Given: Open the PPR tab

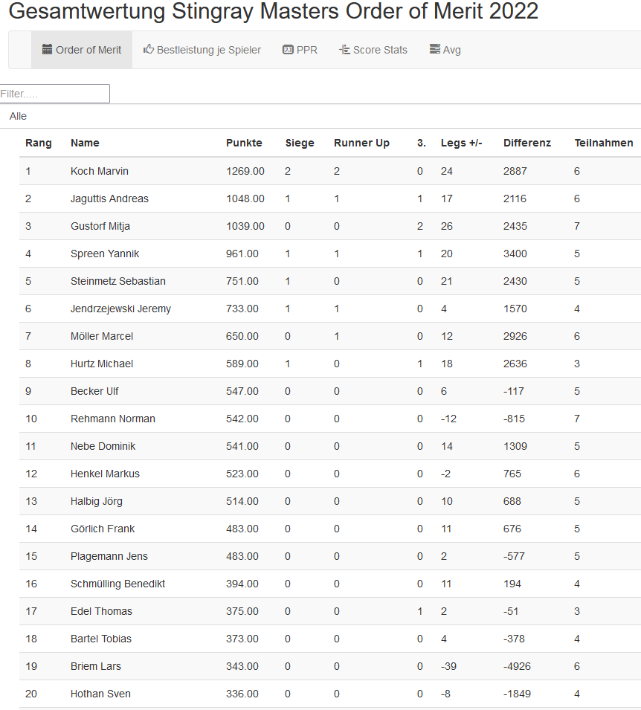Looking at the screenshot, I should point(306,50).
